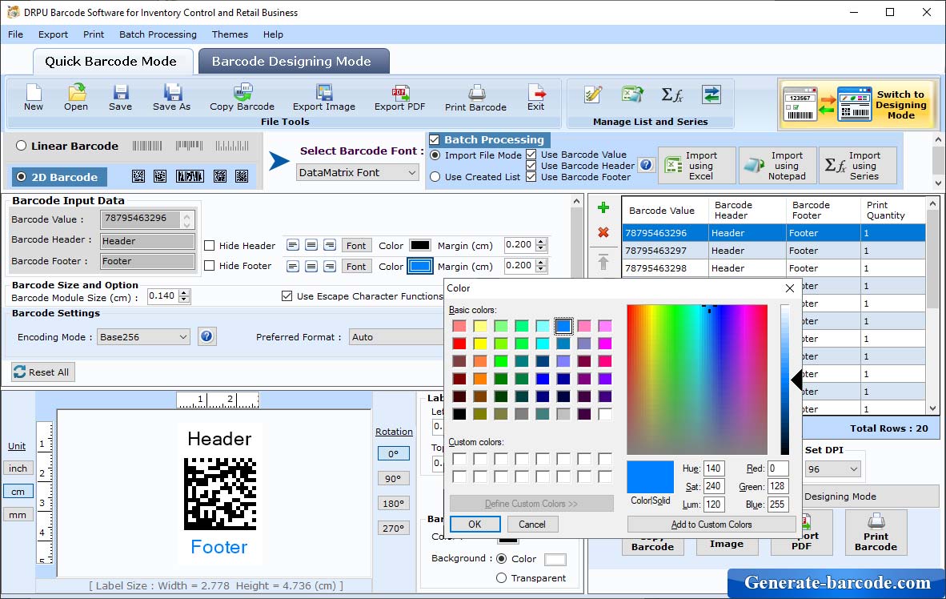The height and width of the screenshot is (599, 946).
Task: Click Print Barcode in File Tools toolbar
Action: (x=475, y=98)
